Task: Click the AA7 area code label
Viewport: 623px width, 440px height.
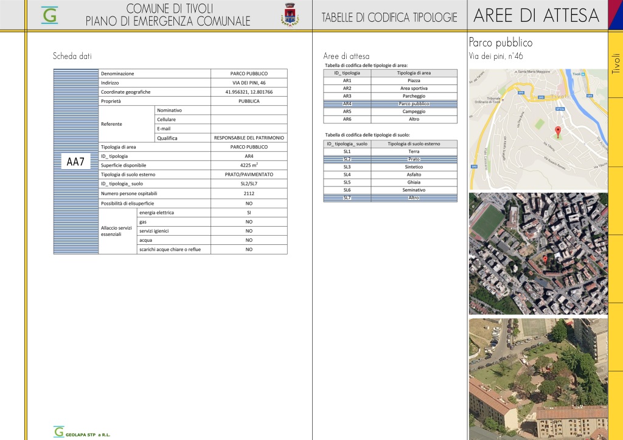Action: pyautogui.click(x=75, y=162)
